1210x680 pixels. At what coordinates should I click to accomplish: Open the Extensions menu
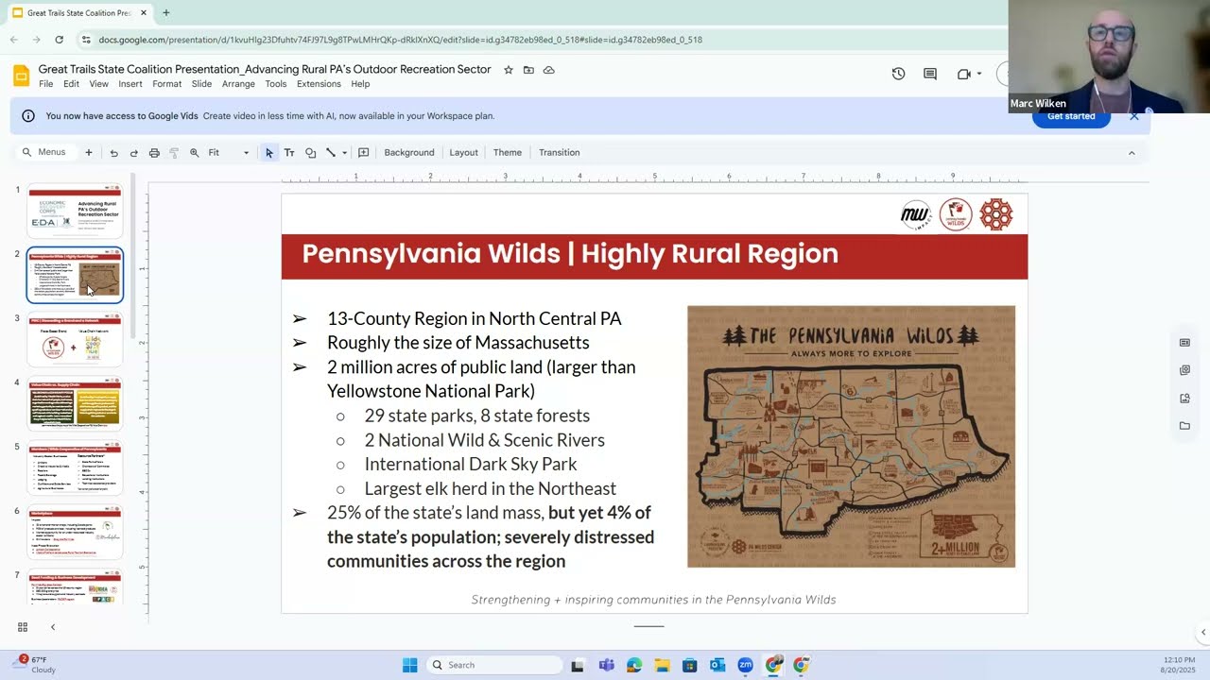tap(319, 84)
